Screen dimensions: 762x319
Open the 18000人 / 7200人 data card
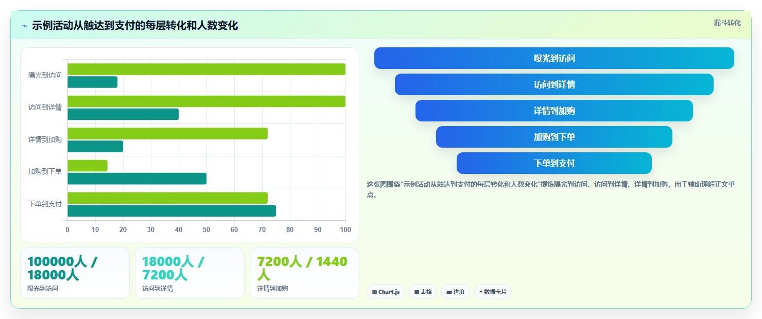[189, 273]
